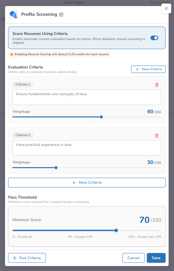The image size is (174, 271).
Task: Save the profile screening settings
Action: click(x=156, y=258)
